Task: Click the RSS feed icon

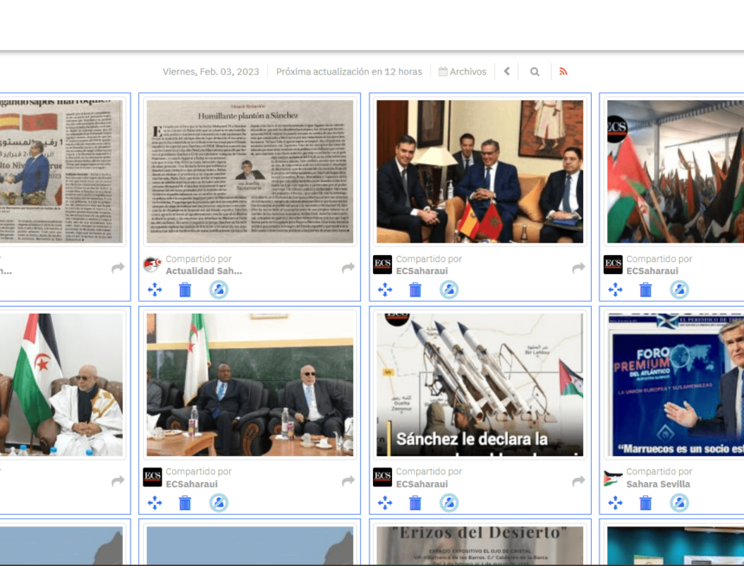Action: tap(563, 72)
